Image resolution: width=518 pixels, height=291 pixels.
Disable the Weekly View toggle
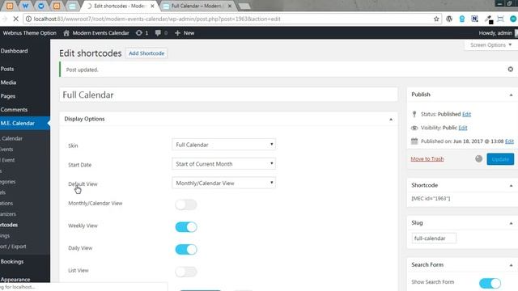[186, 227]
